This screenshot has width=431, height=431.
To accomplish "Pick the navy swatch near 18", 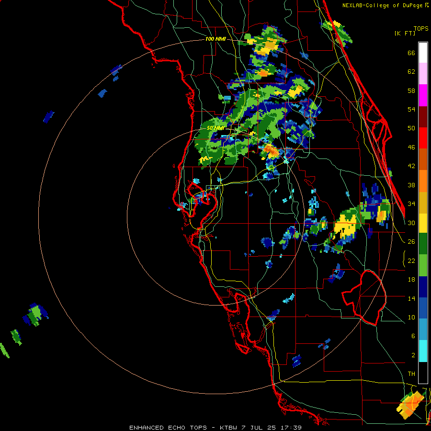I will (423, 287).
